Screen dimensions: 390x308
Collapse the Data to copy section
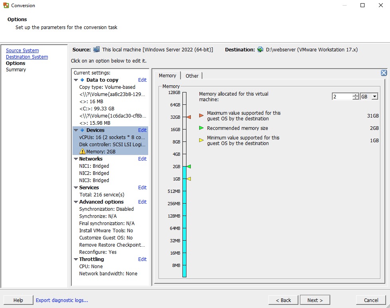point(76,80)
